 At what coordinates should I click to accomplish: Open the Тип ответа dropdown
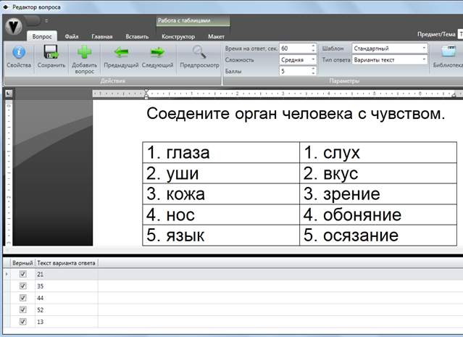coord(389,60)
